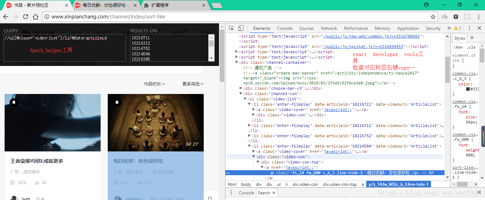Open the new tab button
This screenshot has height=200, width=485.
[x=217, y=5]
